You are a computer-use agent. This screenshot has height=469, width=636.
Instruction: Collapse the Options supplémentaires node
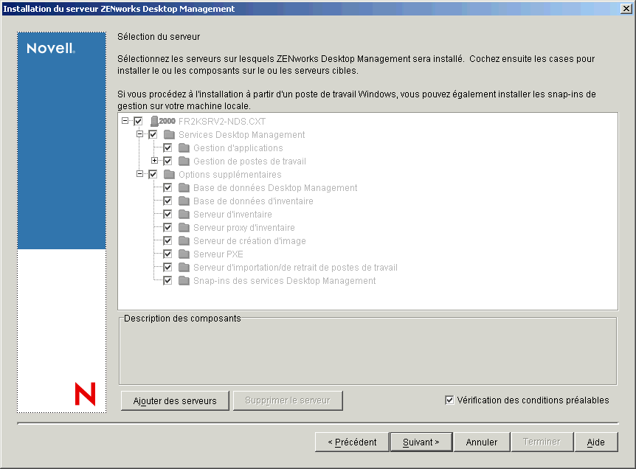(140, 174)
